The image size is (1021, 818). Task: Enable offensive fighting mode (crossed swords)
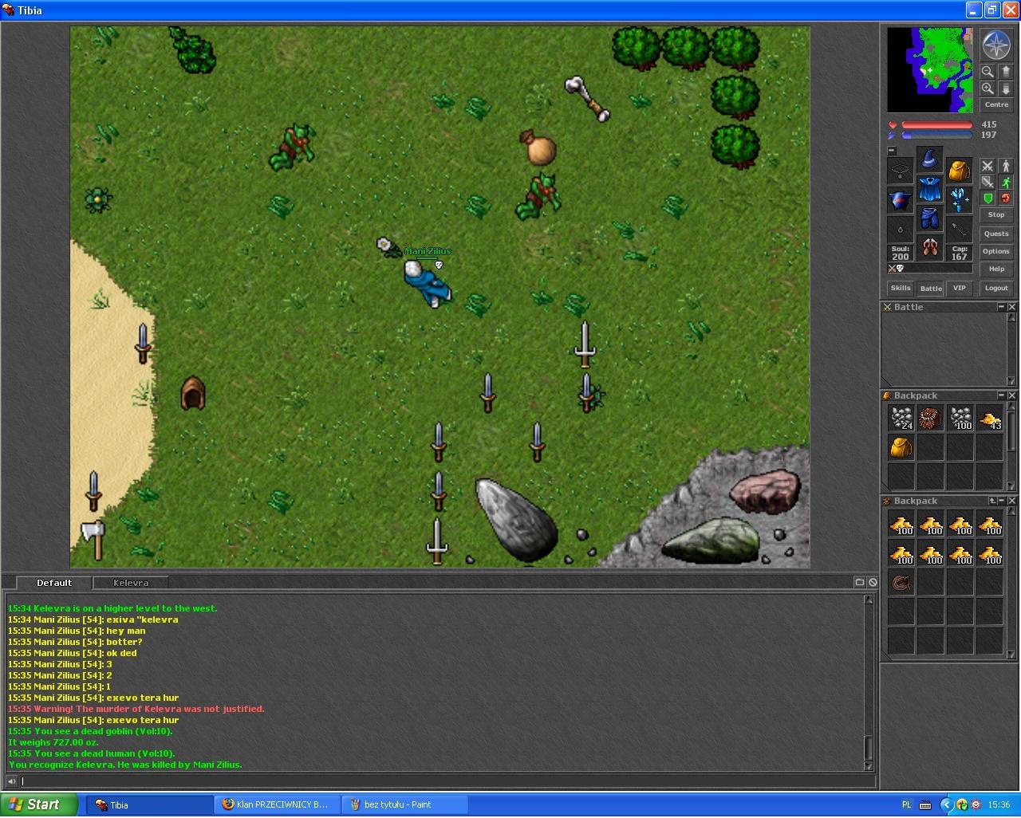987,166
